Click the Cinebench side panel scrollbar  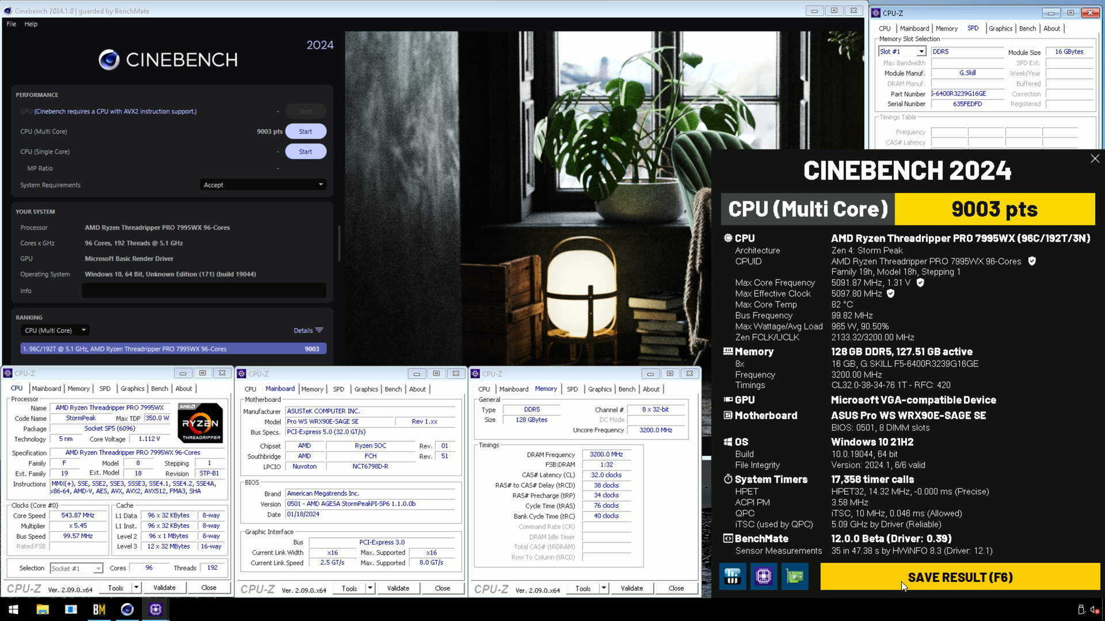point(339,243)
